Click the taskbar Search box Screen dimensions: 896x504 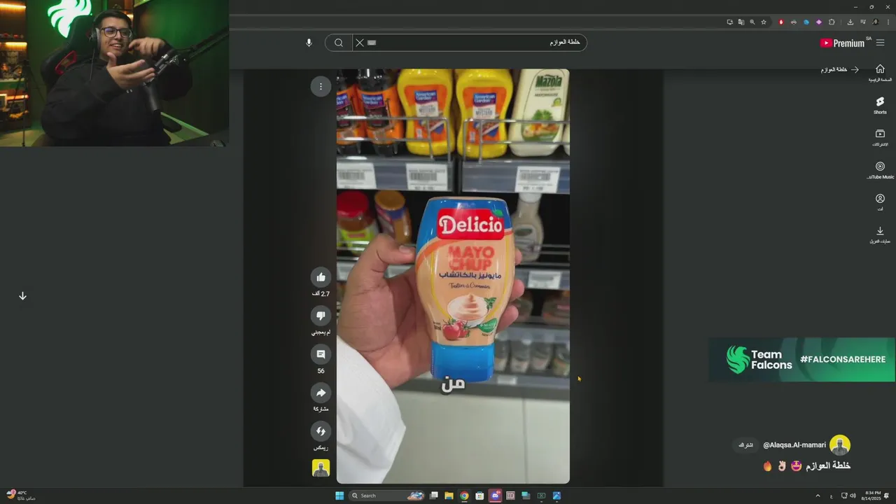387,496
